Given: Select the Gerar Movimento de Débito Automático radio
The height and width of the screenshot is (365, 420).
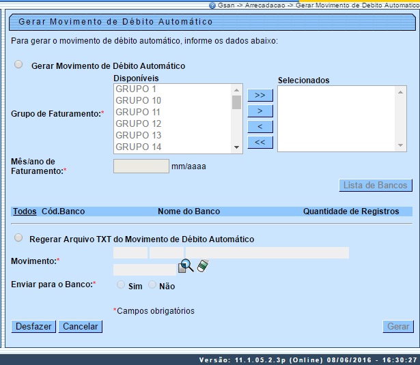Looking at the screenshot, I should click(x=18, y=65).
